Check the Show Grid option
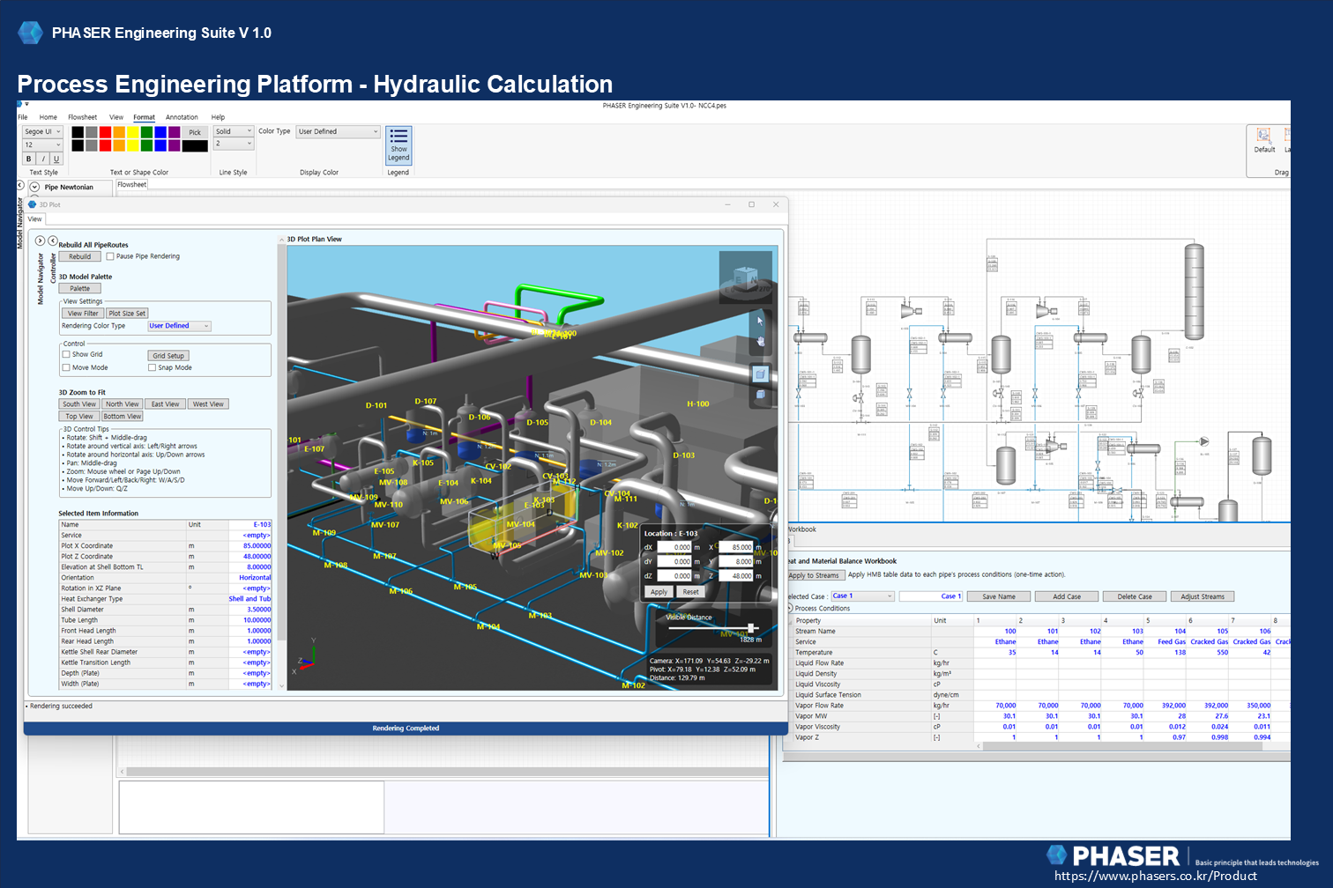1333x888 pixels. (x=66, y=354)
